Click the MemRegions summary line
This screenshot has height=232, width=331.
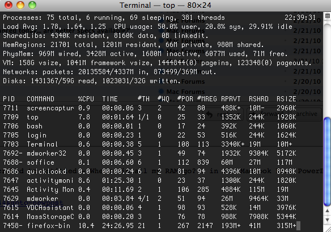133,45
